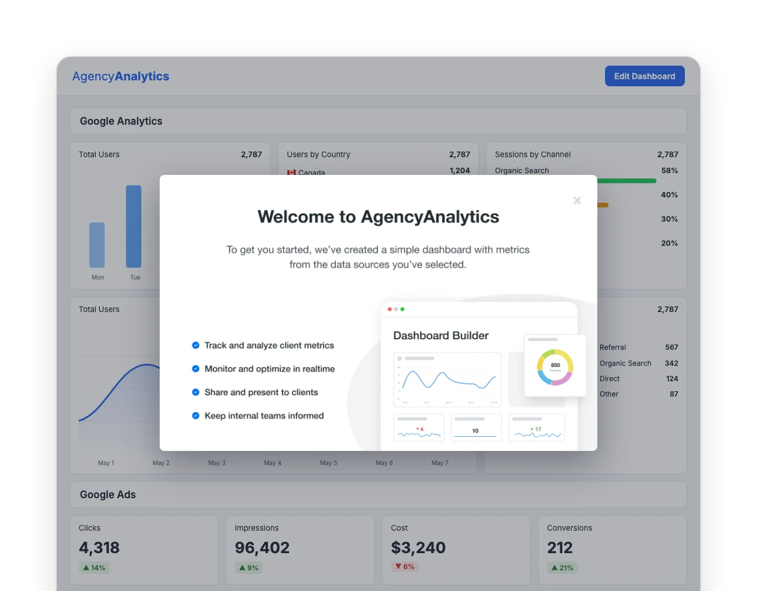
Task: Click the Organic Search row showing 342
Action: (639, 363)
